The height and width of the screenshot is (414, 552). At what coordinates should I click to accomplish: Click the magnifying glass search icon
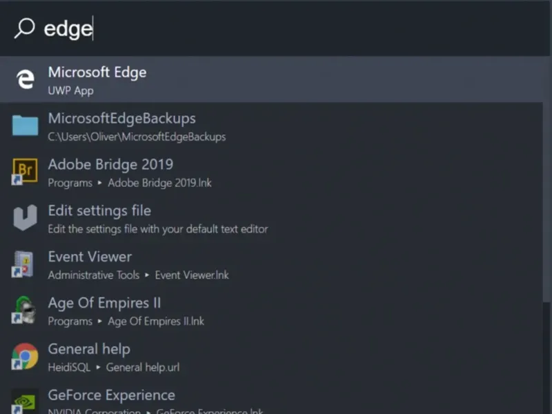click(24, 28)
